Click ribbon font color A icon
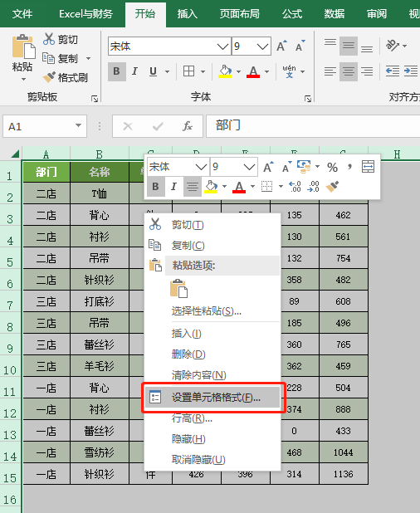 (x=253, y=71)
